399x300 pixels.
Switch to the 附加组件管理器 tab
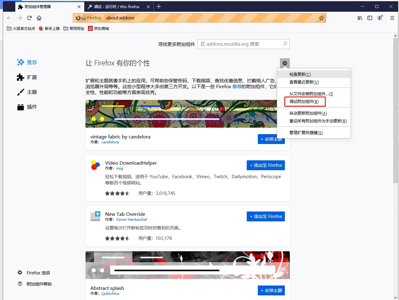(49, 6)
